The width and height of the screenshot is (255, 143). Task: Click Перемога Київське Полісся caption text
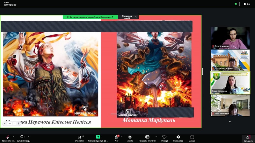click(60, 122)
